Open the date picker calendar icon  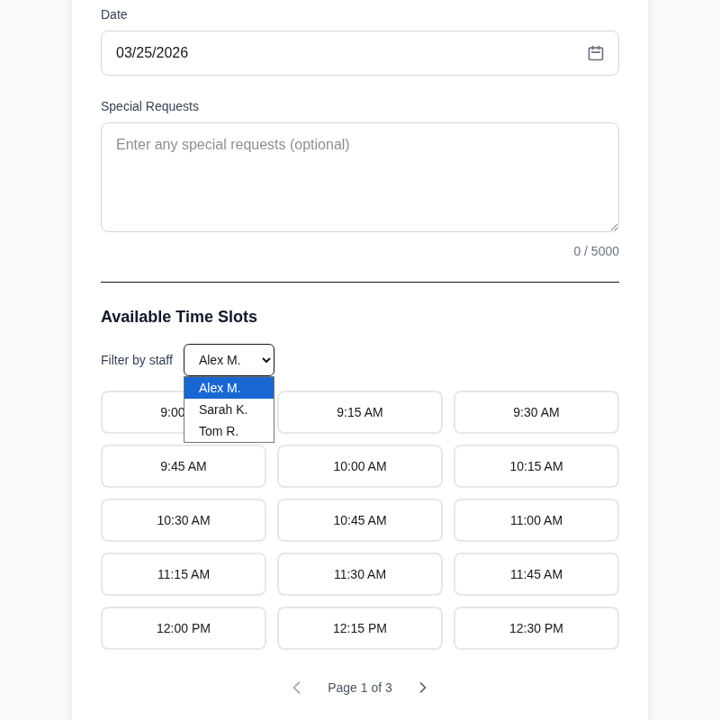pos(596,53)
